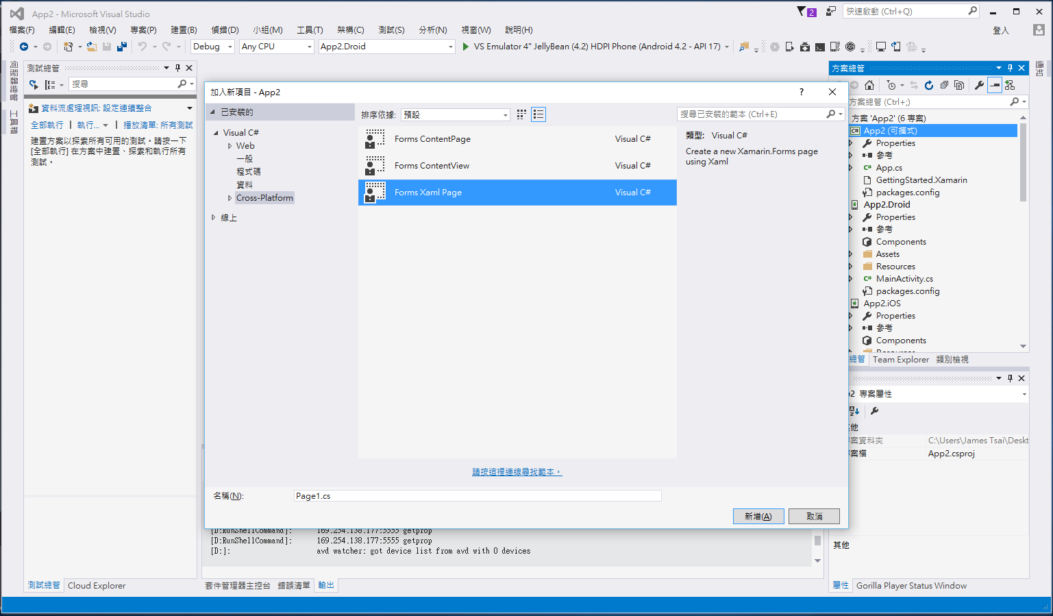Click the Save All icon

122,47
